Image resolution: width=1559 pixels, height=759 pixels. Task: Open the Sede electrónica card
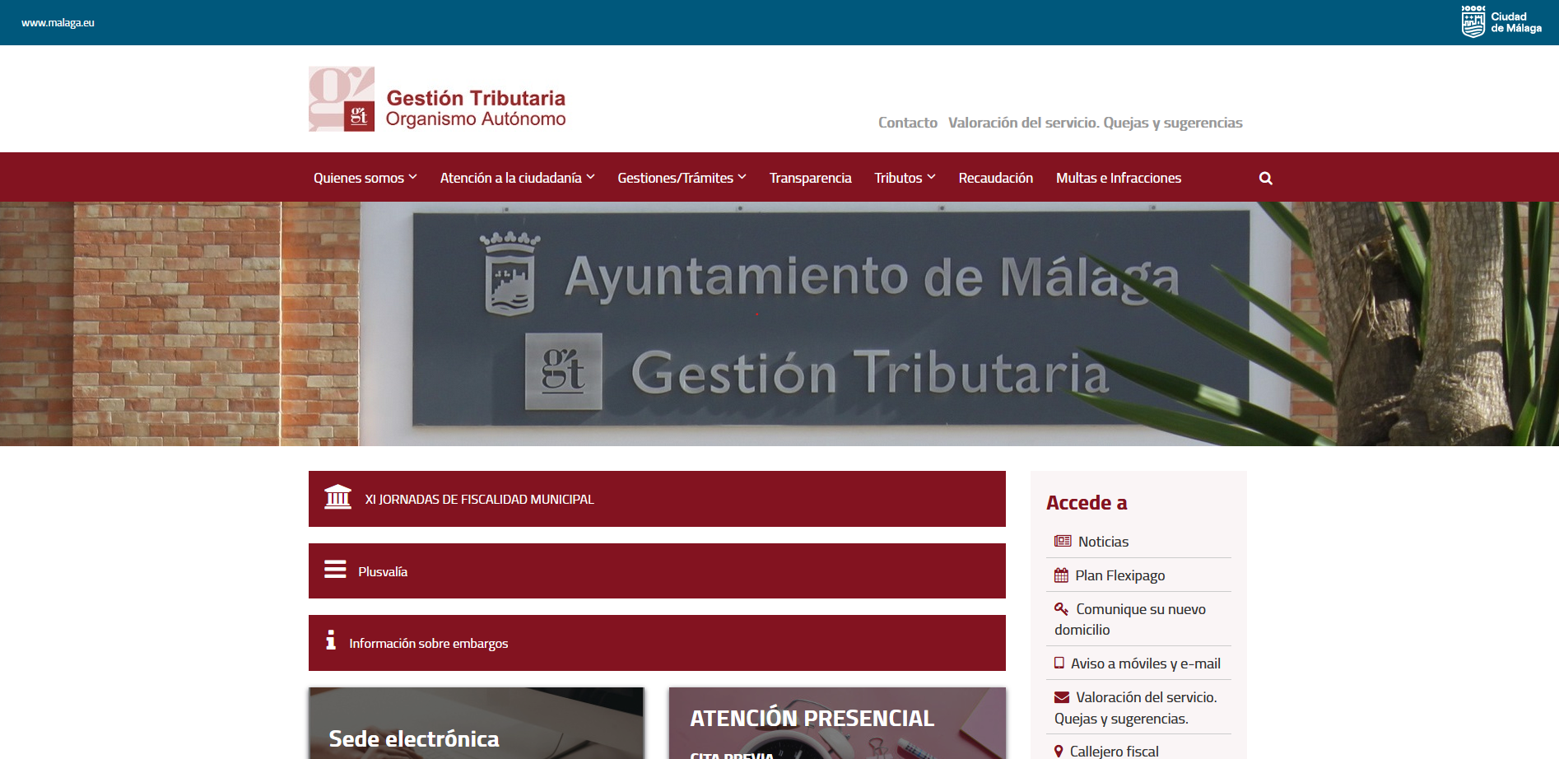[476, 724]
